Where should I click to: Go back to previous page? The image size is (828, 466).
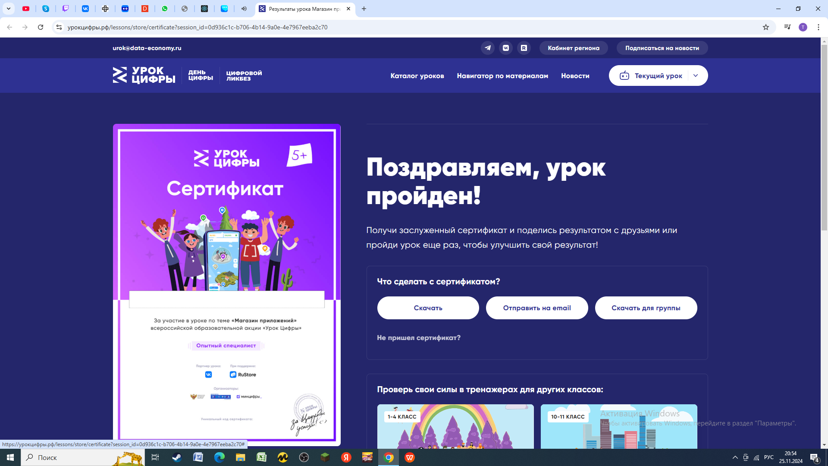click(x=9, y=27)
